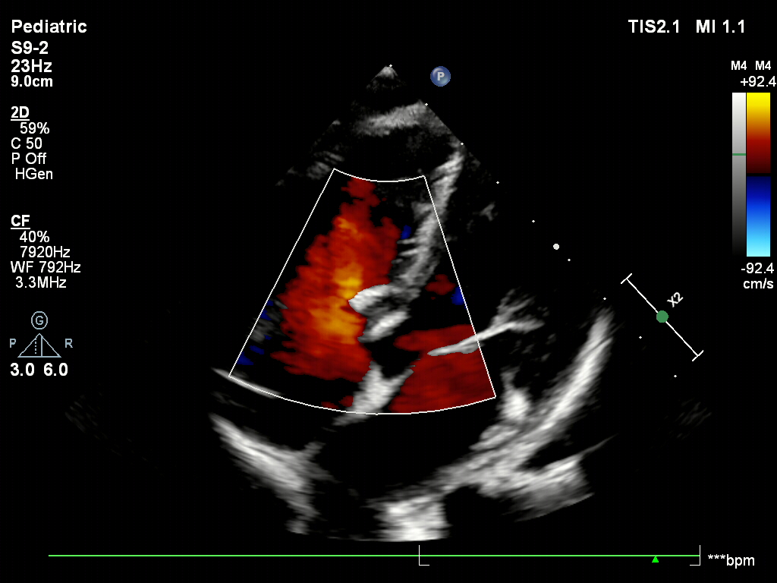Click the color Doppler velocity scale bar
The width and height of the screenshot is (777, 583).
tap(758, 174)
